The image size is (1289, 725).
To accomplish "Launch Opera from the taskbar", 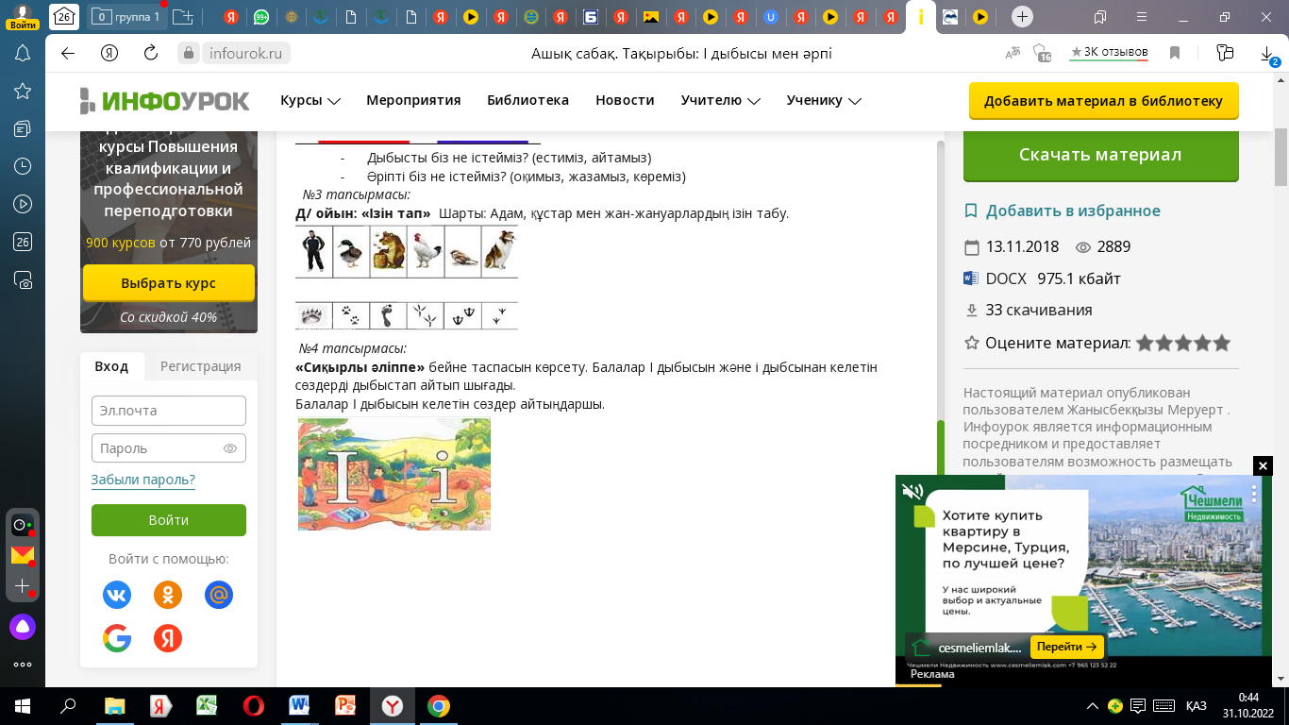I will (253, 705).
